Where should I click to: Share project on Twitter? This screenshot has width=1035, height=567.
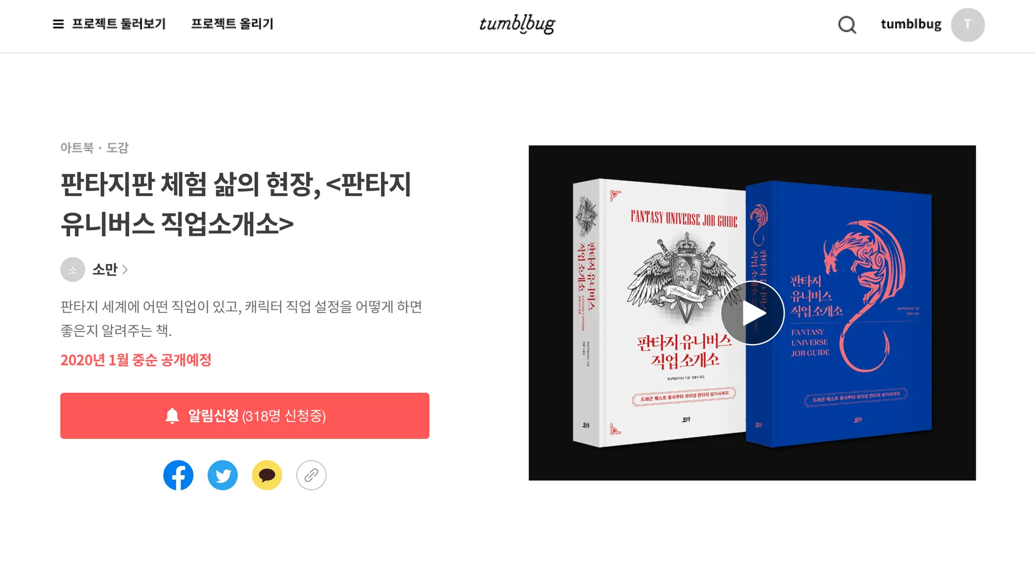tap(223, 475)
